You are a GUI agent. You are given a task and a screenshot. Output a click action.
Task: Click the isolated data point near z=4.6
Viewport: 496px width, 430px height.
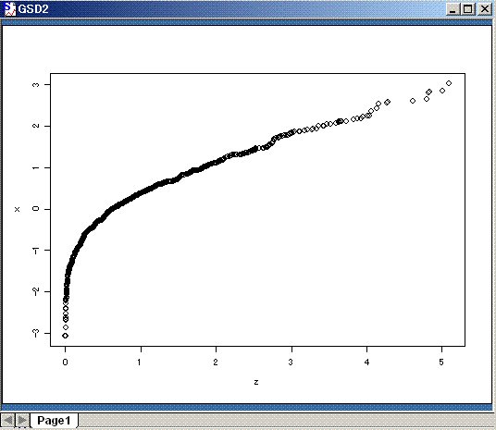[x=413, y=101]
